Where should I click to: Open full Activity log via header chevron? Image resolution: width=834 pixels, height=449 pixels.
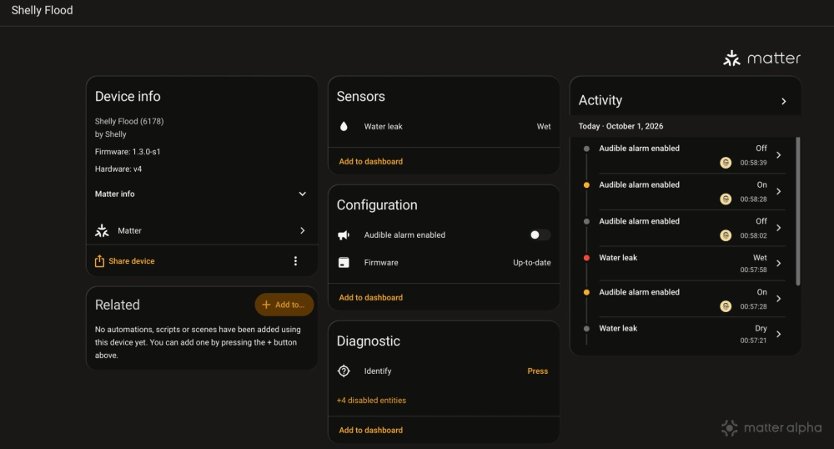(783, 101)
